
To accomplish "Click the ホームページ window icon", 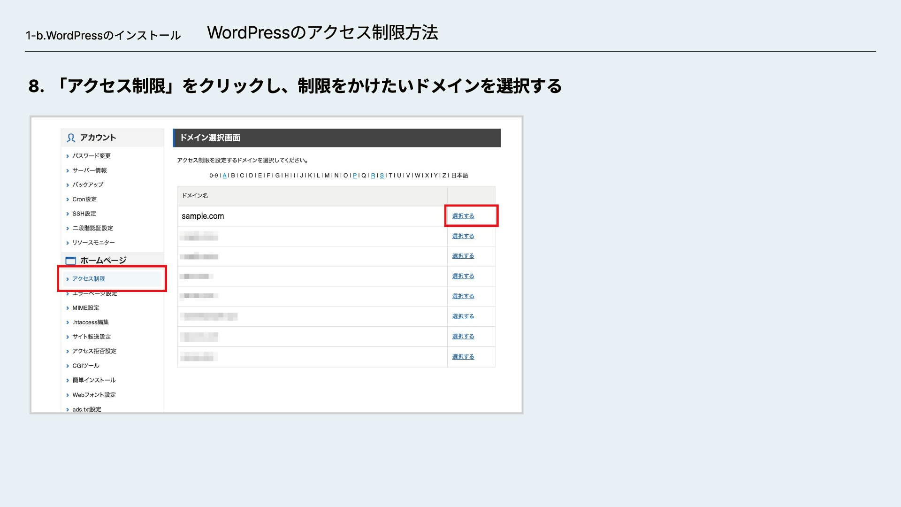I will (70, 261).
